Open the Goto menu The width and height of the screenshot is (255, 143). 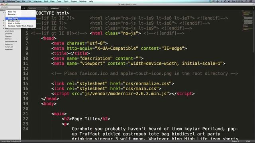pos(59,2)
